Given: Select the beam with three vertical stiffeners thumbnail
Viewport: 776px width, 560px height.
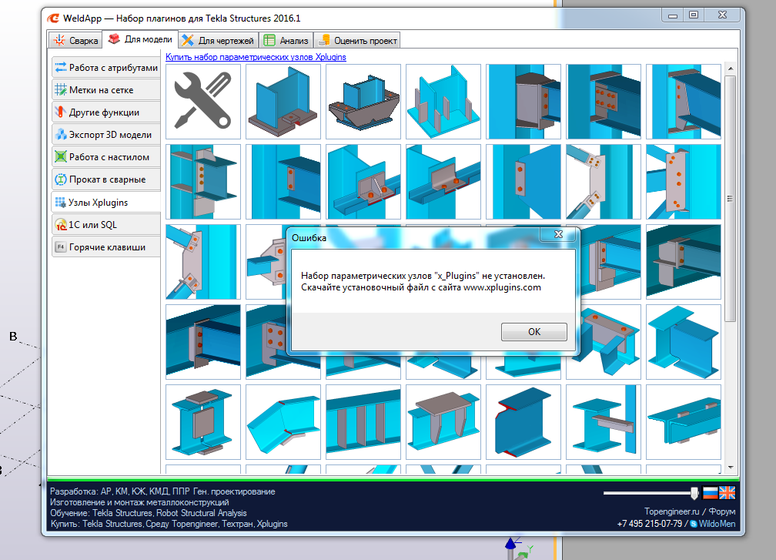Looking at the screenshot, I should pos(363,422).
